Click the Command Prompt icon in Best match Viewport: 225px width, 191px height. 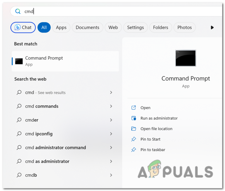point(19,61)
